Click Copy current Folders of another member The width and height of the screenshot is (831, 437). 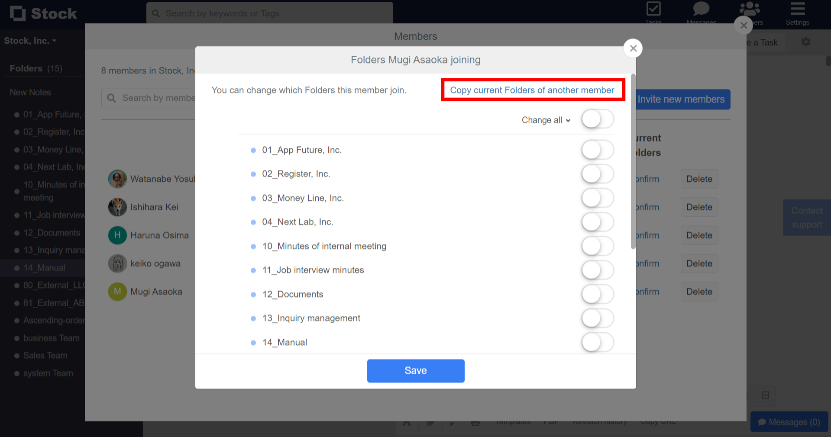[532, 90]
